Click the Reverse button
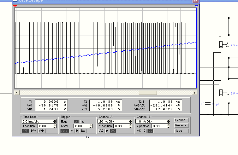 pos(181,125)
